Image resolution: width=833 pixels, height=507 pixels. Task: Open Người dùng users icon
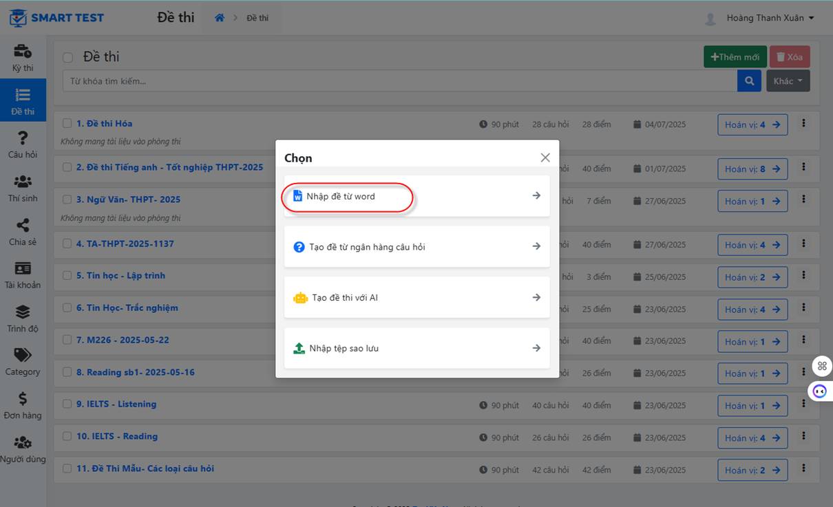pos(23,442)
